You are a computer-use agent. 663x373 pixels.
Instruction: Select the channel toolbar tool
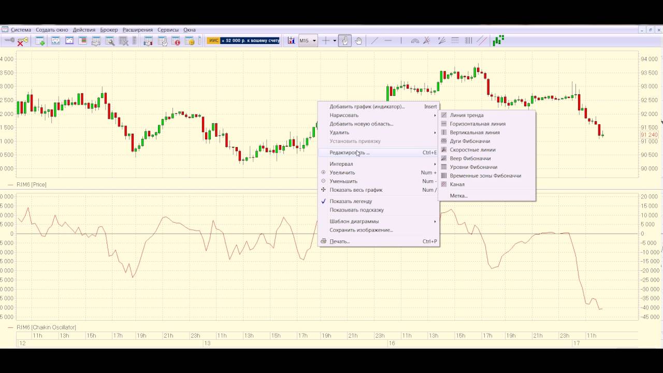pyautogui.click(x=482, y=40)
